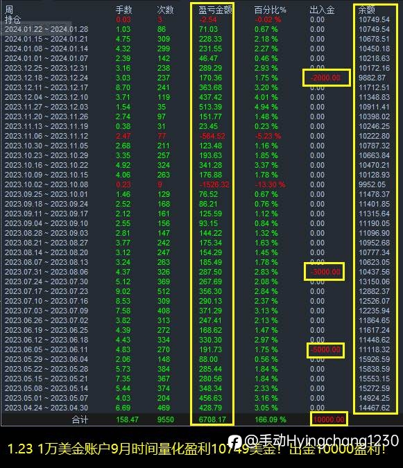Select week row 2024.01.08 ~ 2024.01.14
This screenshot has height=468, width=403.
tap(46, 49)
